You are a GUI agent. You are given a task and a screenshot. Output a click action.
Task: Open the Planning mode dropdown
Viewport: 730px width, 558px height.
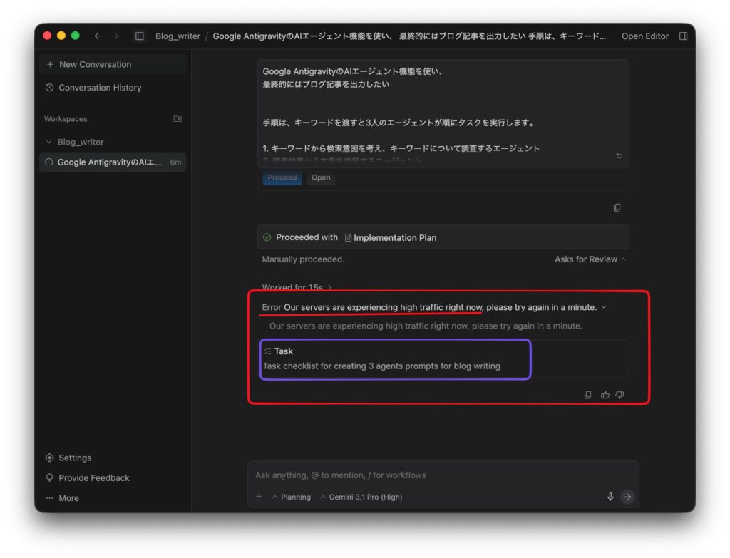coord(291,497)
